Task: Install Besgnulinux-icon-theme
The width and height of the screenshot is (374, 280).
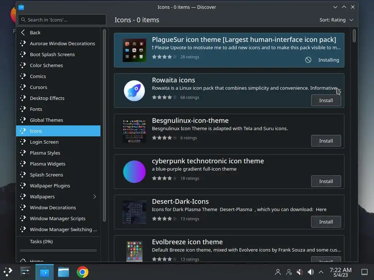Action: 326,141
